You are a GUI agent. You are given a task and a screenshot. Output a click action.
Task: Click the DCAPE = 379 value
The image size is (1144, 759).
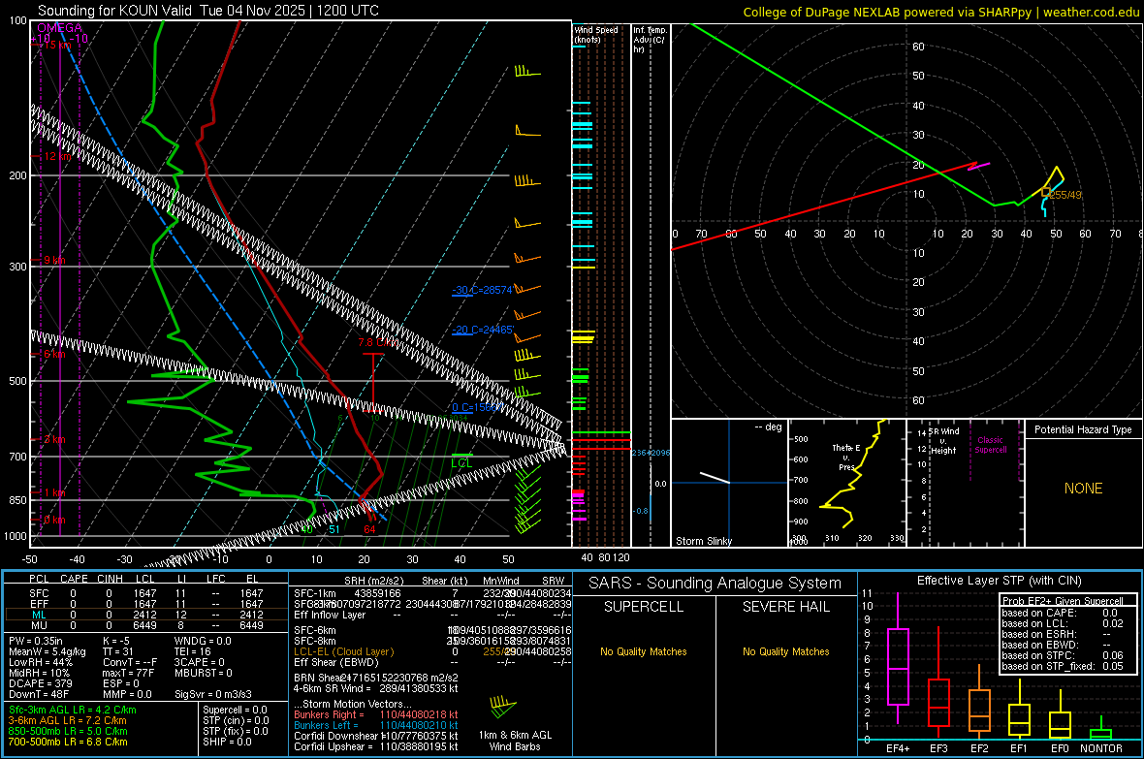pyautogui.click(x=40, y=683)
